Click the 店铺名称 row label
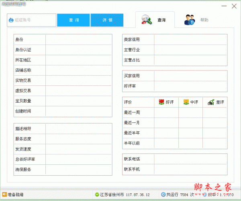Viewport: 241px width, 201px height. point(23,70)
